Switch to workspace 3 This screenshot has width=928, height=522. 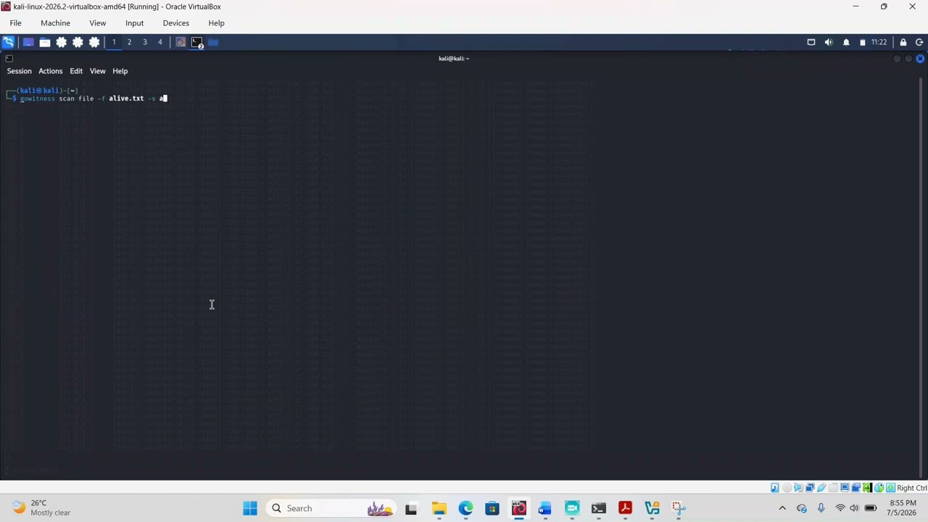click(145, 42)
